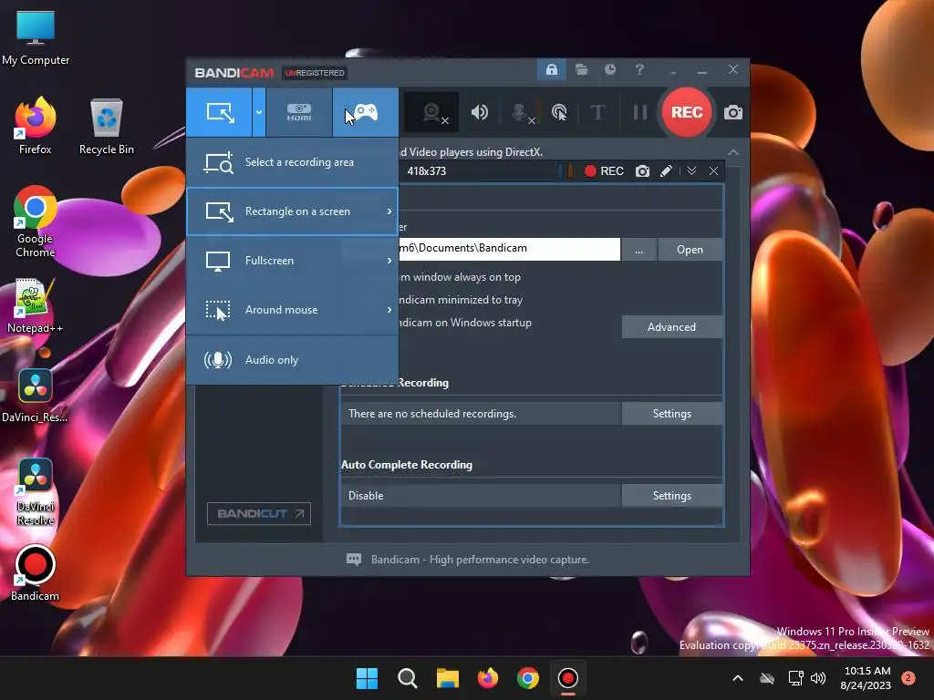This screenshot has width=934, height=700.
Task: Select the Firefox desktop shortcut
Action: click(36, 126)
